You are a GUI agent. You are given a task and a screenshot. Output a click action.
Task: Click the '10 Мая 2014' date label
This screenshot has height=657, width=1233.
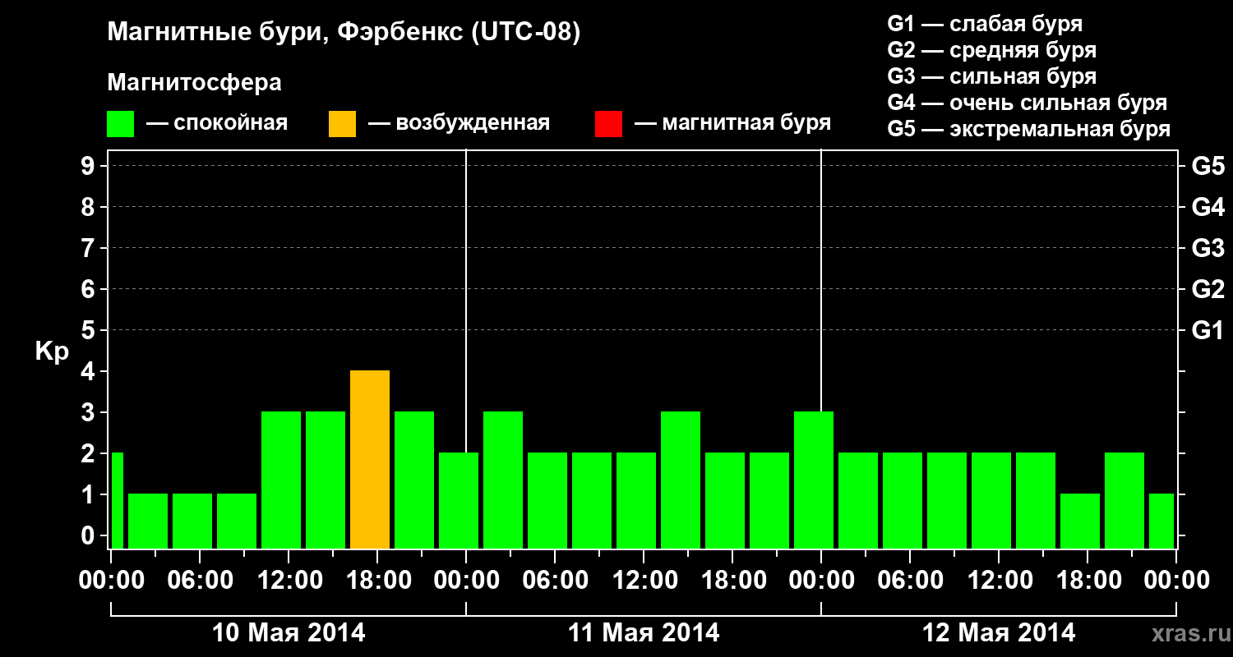(x=289, y=632)
